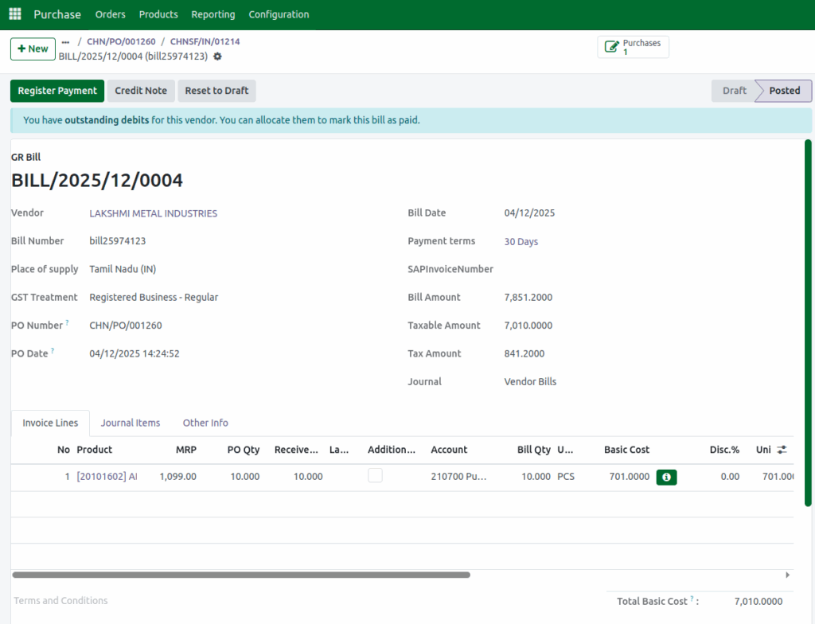Click the Total Basic Cost help marker
815x624 pixels.
coord(692,597)
